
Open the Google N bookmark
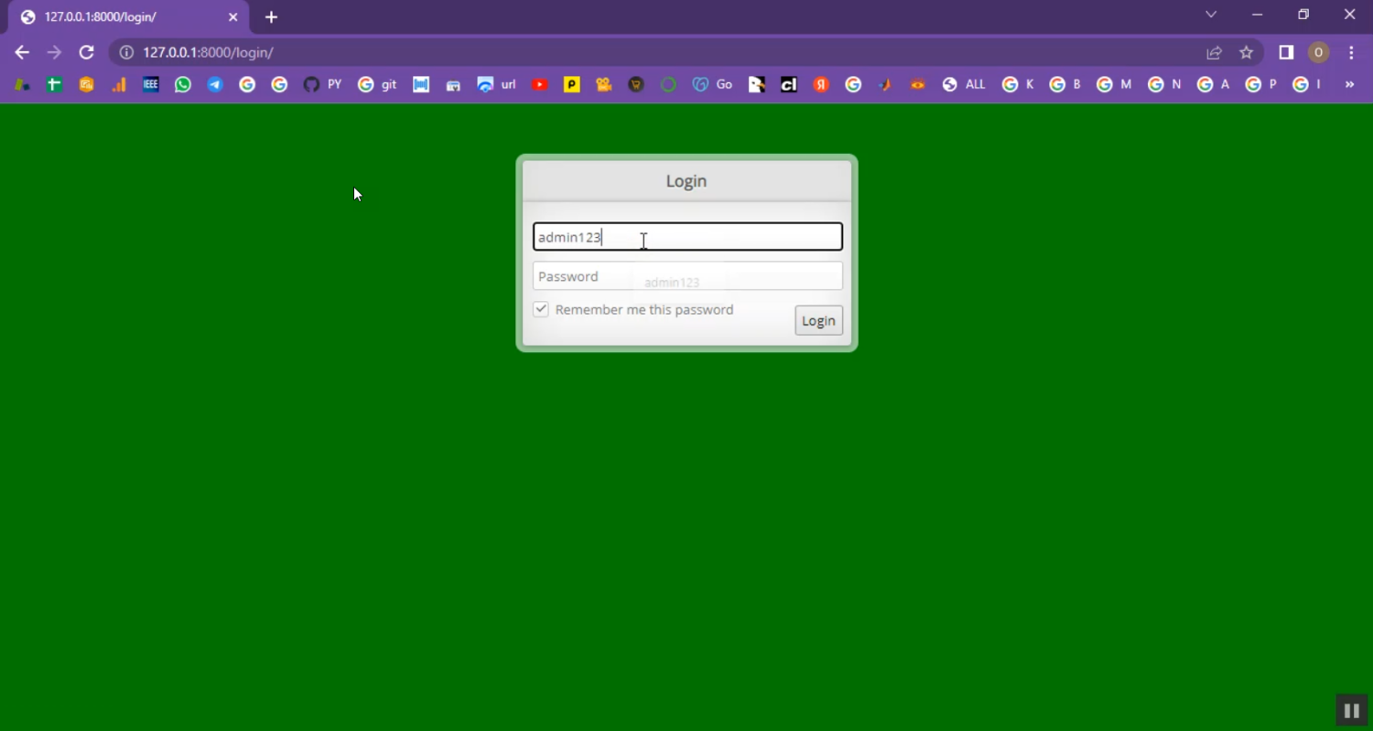pos(1164,84)
